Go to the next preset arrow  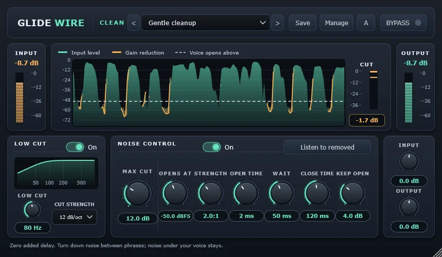click(x=278, y=23)
